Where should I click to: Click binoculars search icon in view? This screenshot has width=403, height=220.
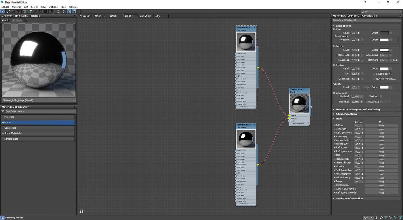click(81, 211)
